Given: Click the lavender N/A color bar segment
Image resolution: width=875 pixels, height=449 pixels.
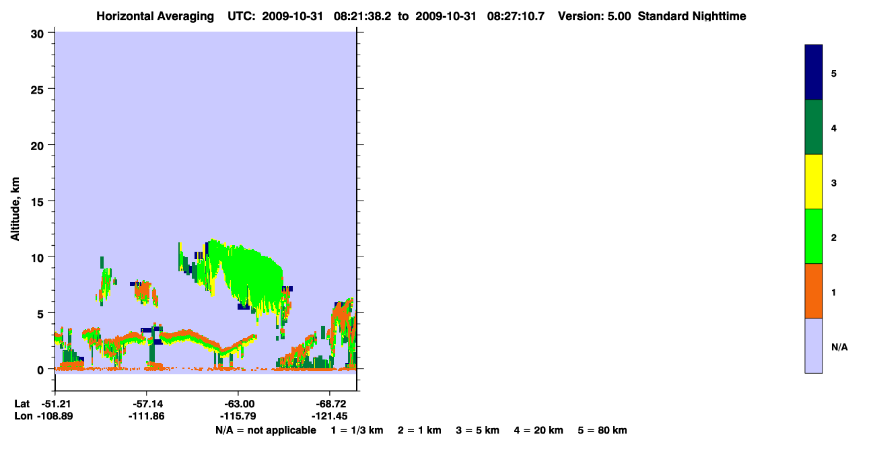Looking at the screenshot, I should (814, 345).
